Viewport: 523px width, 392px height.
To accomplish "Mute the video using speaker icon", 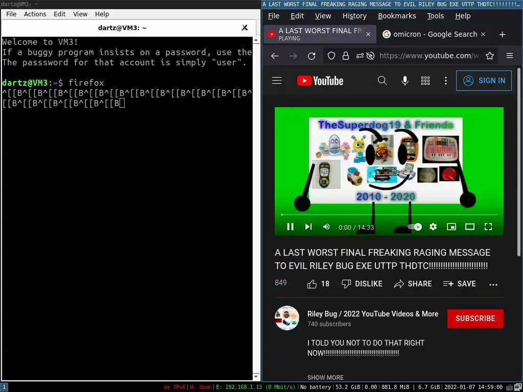I will pyautogui.click(x=326, y=227).
